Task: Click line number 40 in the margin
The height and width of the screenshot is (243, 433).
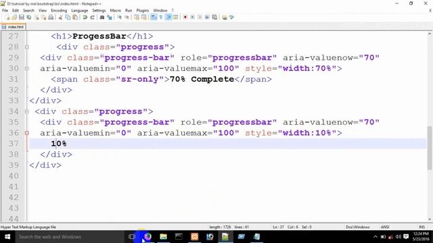Action: tap(14, 176)
